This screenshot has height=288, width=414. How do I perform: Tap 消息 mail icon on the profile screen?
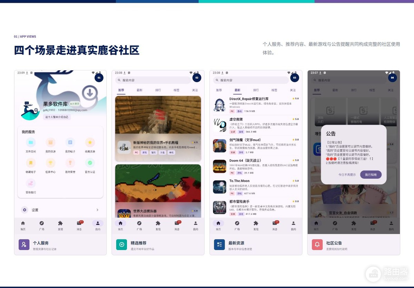tap(79, 223)
